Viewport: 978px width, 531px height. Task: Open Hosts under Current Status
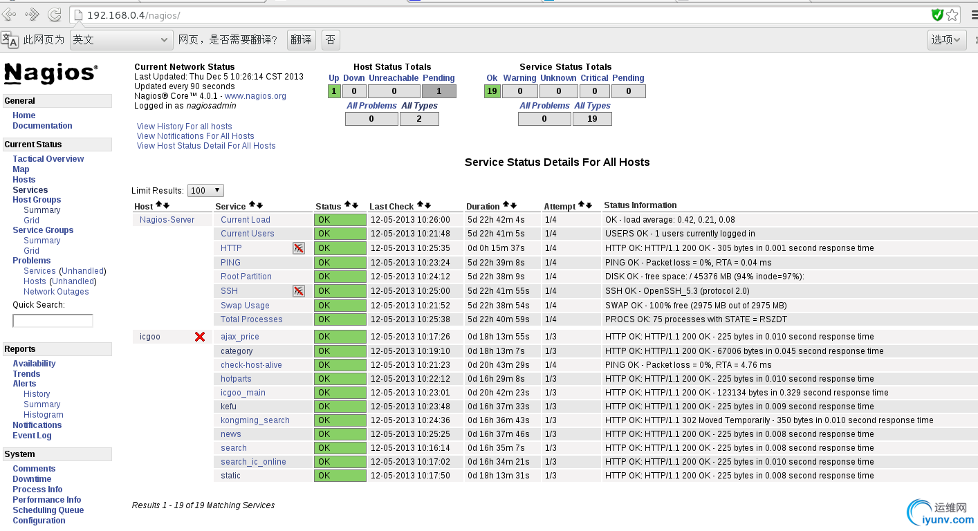click(x=24, y=180)
